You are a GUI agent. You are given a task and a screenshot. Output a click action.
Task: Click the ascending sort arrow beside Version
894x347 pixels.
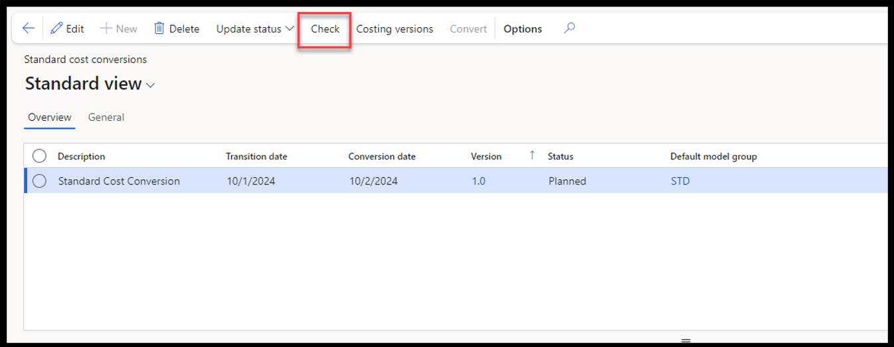coord(532,155)
